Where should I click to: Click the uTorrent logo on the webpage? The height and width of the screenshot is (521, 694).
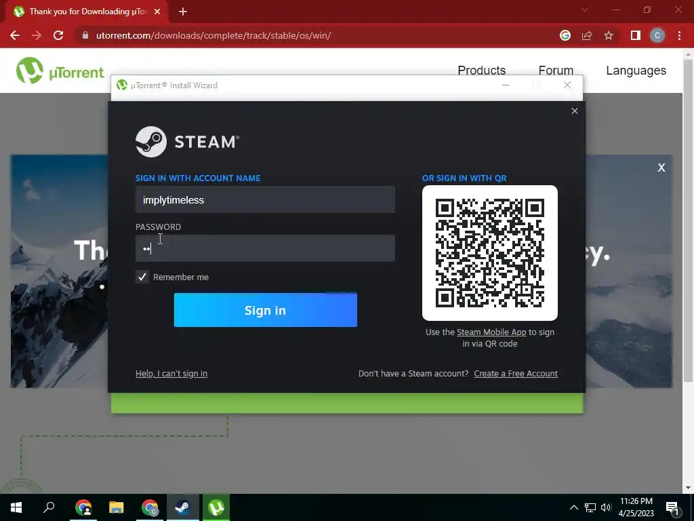60,71
